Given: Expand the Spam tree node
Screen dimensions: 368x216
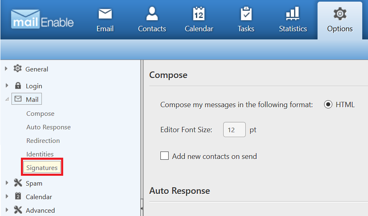Looking at the screenshot, I should tap(7, 183).
